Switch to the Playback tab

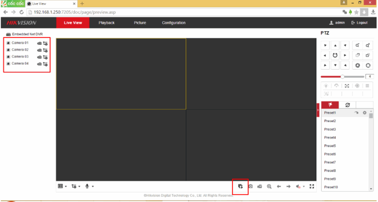point(106,23)
